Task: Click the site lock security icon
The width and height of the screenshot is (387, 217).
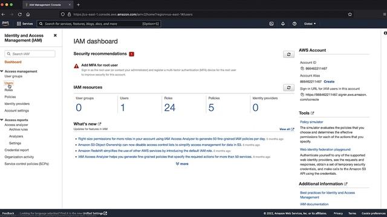Action: tap(70, 14)
